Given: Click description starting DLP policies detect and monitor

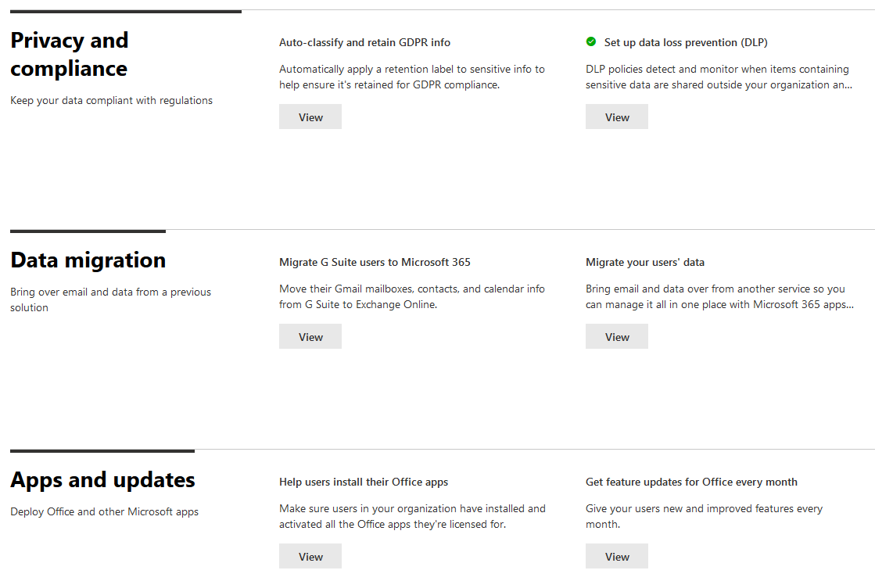Looking at the screenshot, I should point(719,77).
